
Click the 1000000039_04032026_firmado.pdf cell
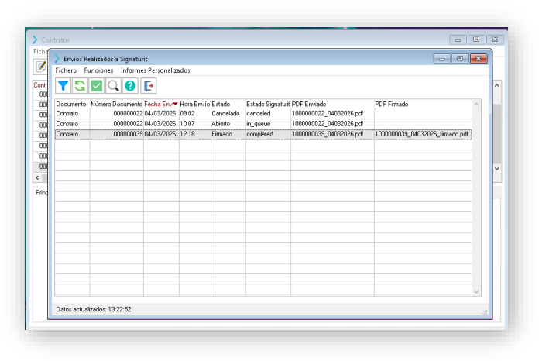pos(421,134)
